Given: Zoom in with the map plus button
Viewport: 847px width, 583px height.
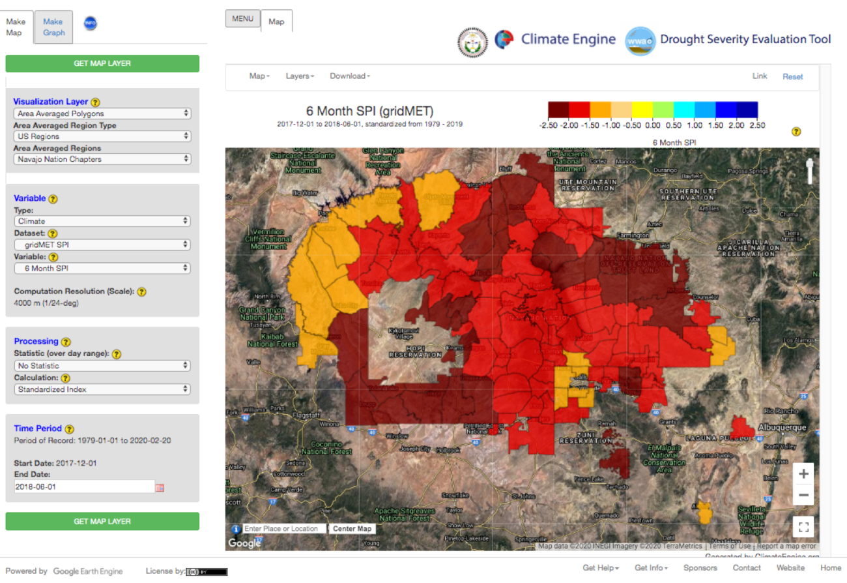Looking at the screenshot, I should pyautogui.click(x=803, y=473).
